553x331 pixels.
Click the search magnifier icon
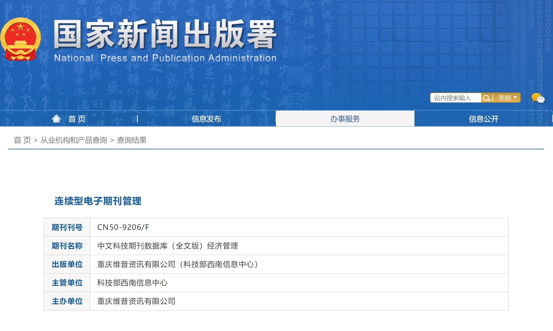486,98
